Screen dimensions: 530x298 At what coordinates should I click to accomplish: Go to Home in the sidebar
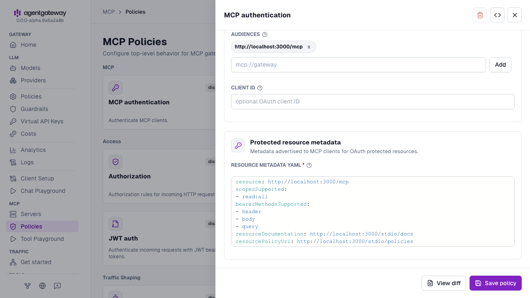42,45
